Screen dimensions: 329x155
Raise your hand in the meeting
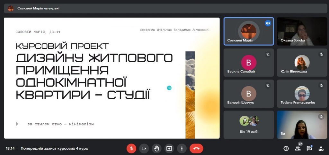pos(156,148)
